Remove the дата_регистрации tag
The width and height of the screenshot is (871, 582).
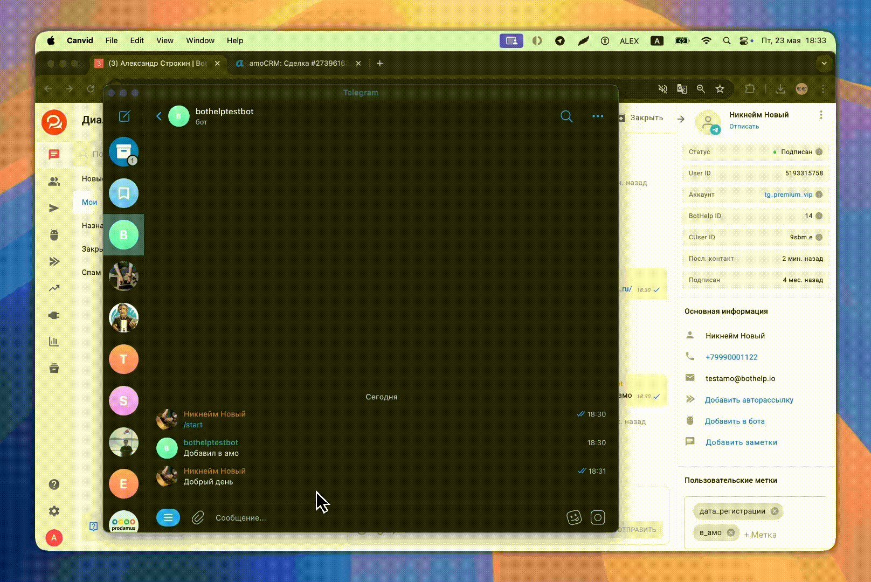[775, 511]
